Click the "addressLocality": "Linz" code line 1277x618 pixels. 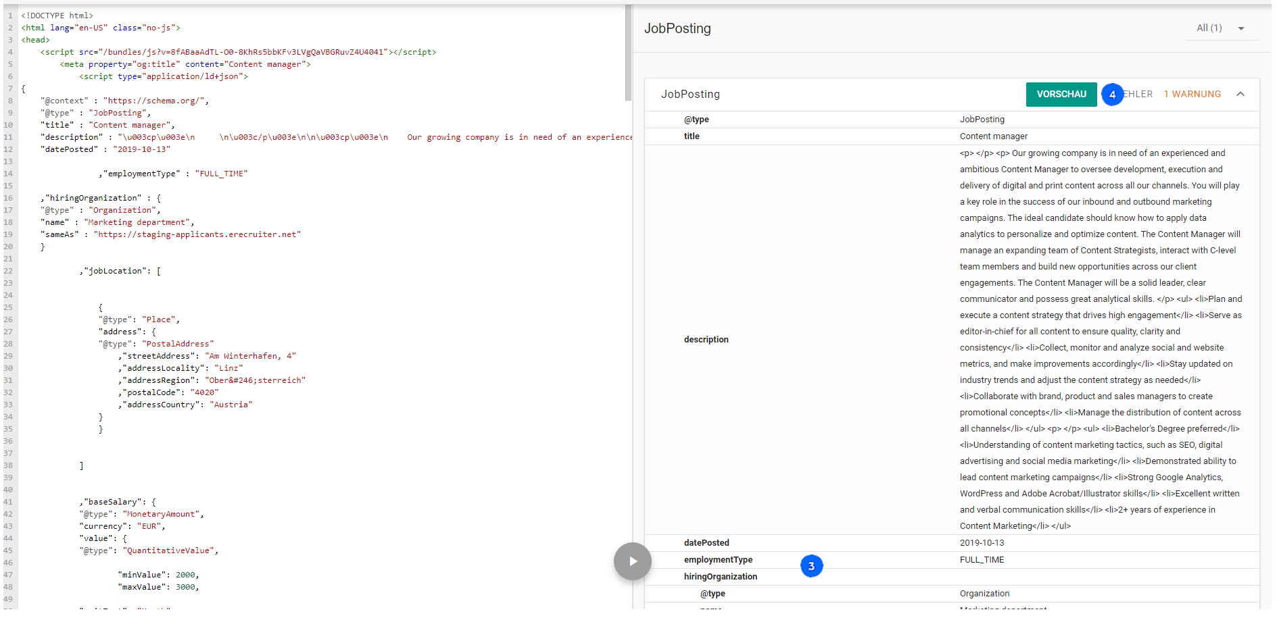pos(180,368)
